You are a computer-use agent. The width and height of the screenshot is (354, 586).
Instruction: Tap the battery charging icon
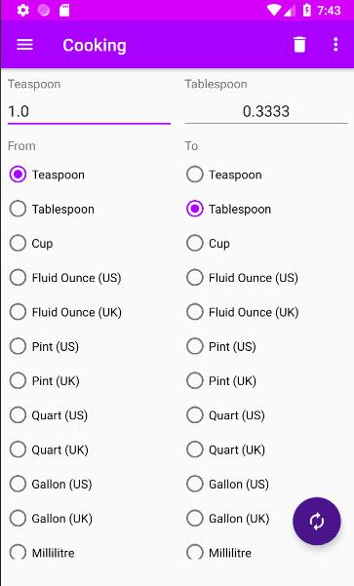click(306, 10)
